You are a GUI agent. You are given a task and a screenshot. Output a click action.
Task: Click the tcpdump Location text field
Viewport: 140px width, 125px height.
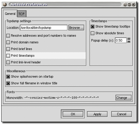44,28
